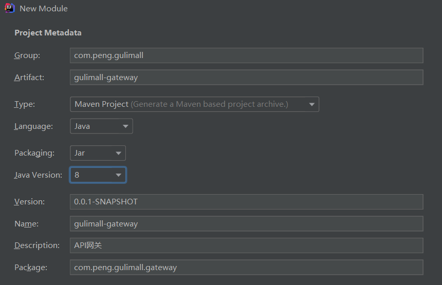442x285 pixels.
Task: Focus the Artifact text field
Action: click(x=246, y=78)
